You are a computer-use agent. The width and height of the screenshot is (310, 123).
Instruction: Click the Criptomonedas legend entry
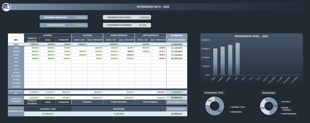[x=289, y=114]
